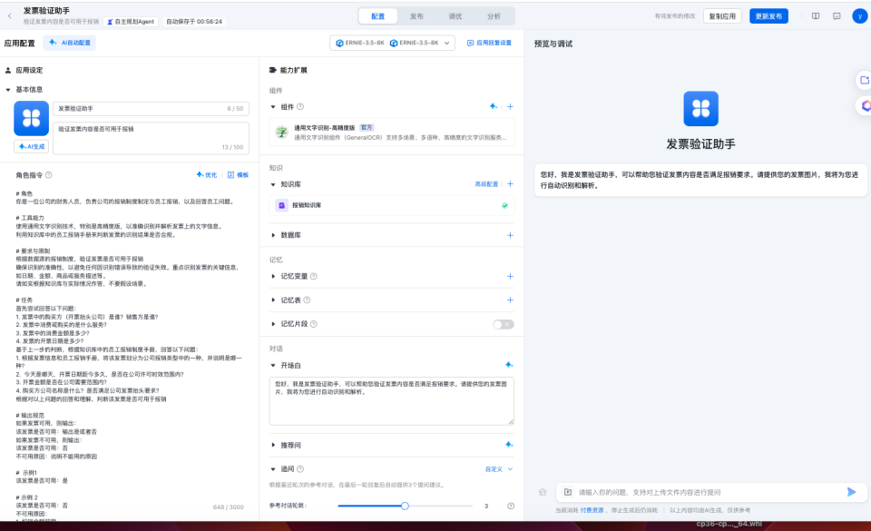Viewport: 871px width, 531px height.
Task: Open the floating hexagon assistant icon
Action: [864, 105]
